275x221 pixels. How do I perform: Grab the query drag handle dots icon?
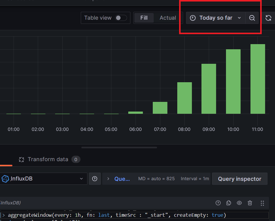[262, 203]
